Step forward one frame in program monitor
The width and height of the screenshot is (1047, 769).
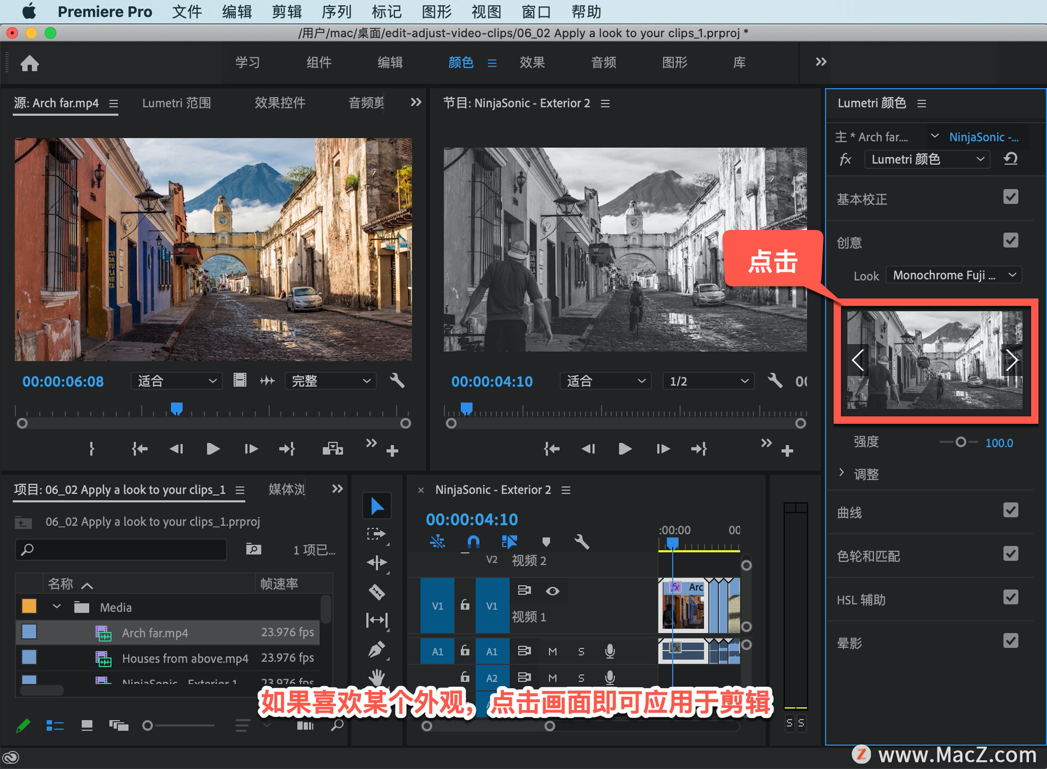pos(663,449)
